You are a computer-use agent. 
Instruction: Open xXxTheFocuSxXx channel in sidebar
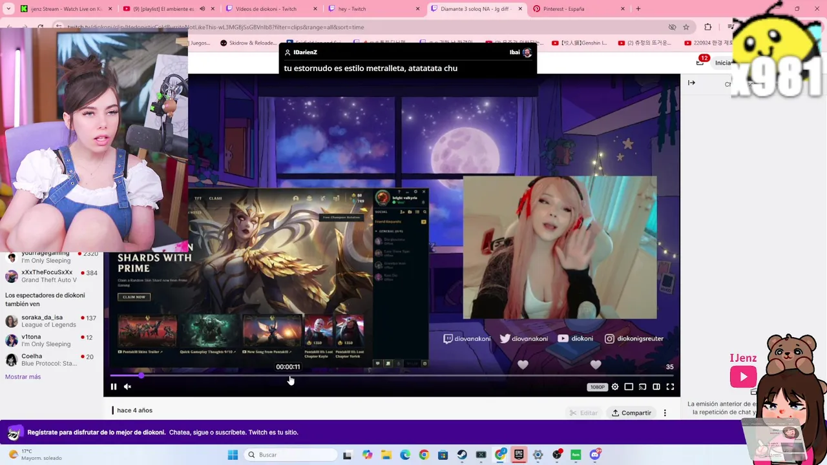pyautogui.click(x=50, y=276)
